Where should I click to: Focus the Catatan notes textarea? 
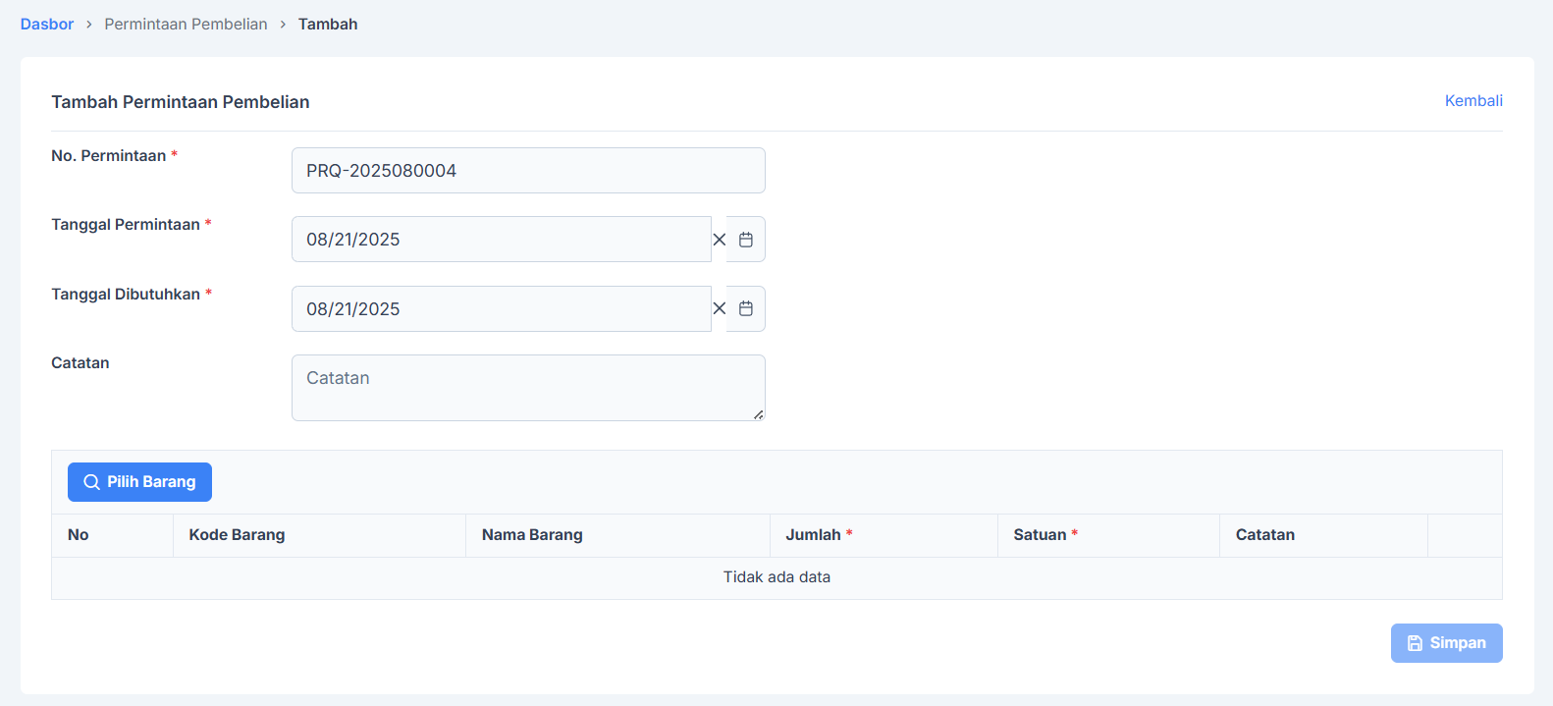click(528, 388)
